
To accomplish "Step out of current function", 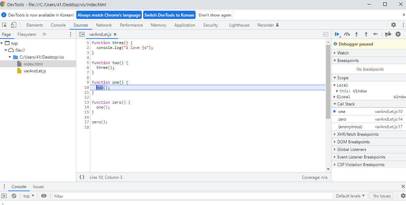I will tap(366, 34).
